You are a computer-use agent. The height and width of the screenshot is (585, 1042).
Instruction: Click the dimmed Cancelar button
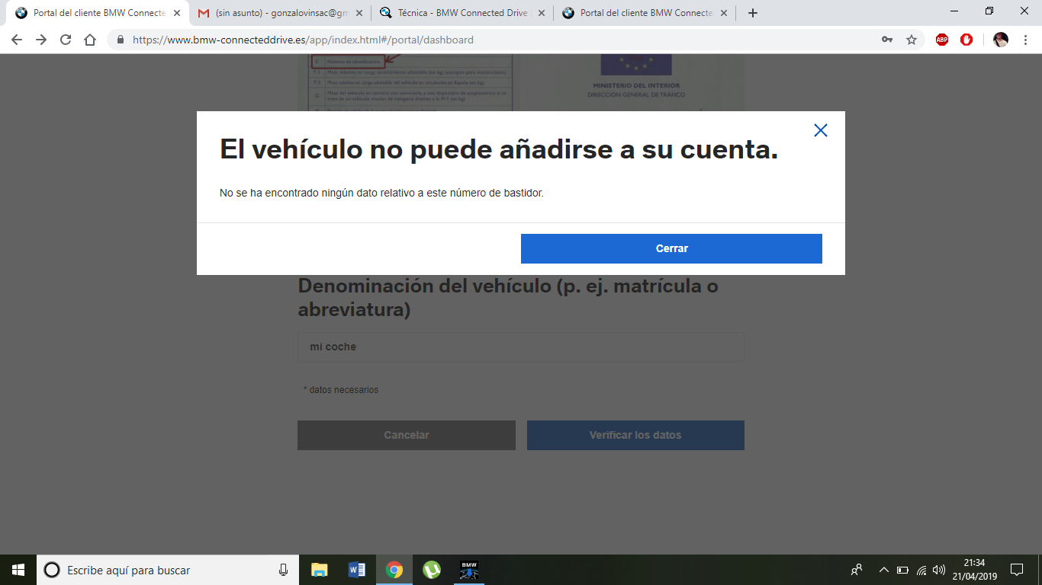click(x=407, y=435)
